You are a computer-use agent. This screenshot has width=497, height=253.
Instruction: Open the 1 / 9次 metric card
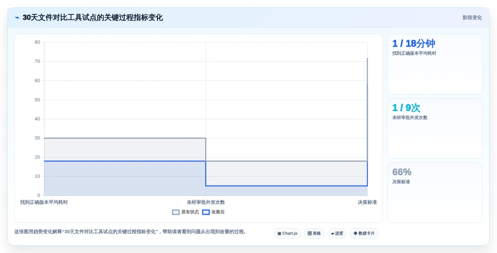(x=435, y=128)
